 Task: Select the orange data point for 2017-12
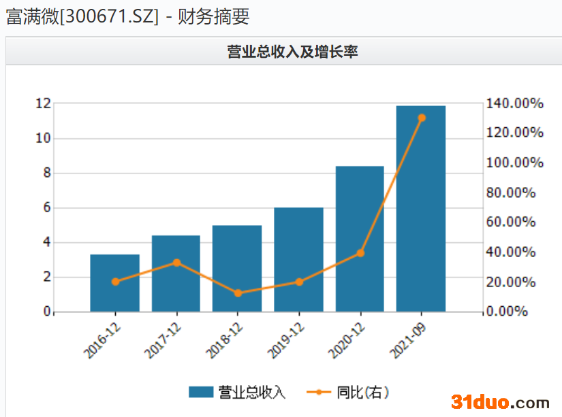point(176,263)
